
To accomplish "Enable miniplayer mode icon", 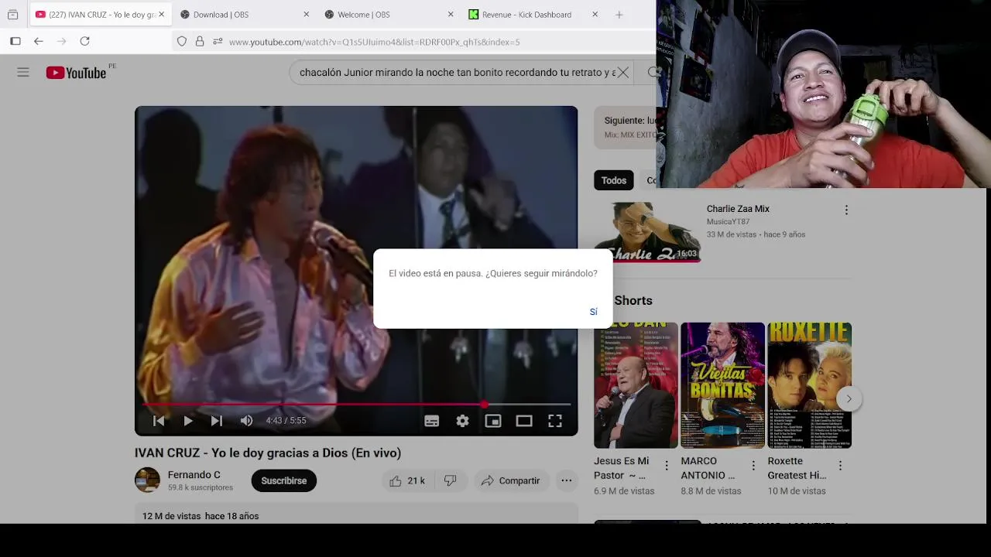I will click(493, 421).
